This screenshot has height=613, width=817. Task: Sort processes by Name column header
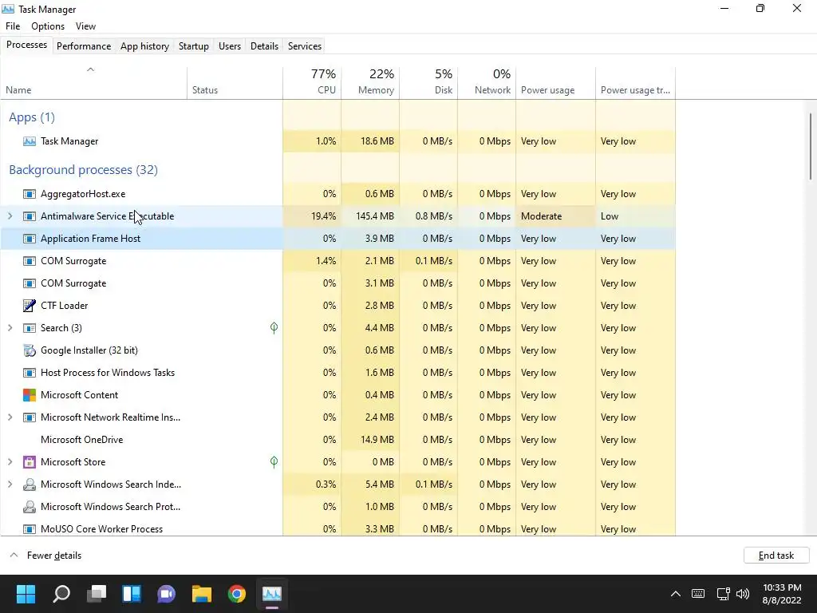pos(94,83)
